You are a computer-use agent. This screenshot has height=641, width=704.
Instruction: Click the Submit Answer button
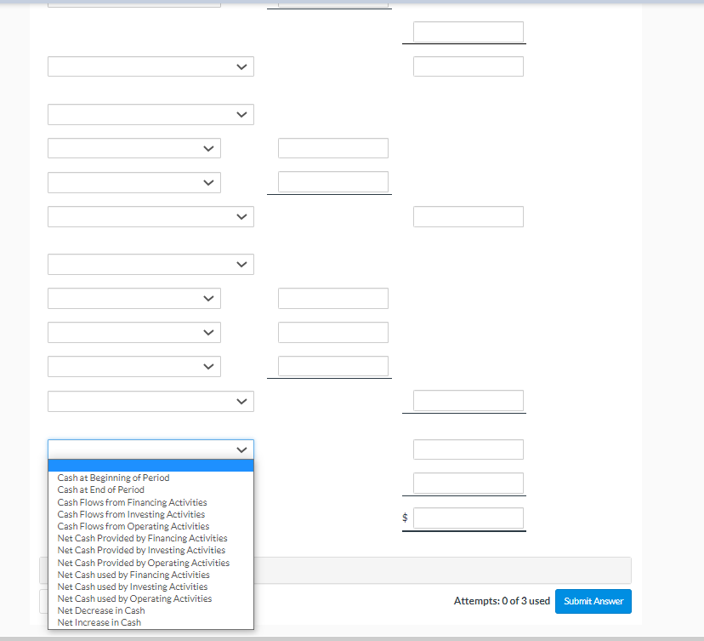(x=593, y=601)
